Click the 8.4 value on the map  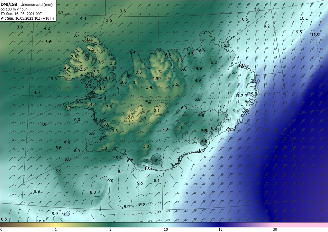click(121, 172)
